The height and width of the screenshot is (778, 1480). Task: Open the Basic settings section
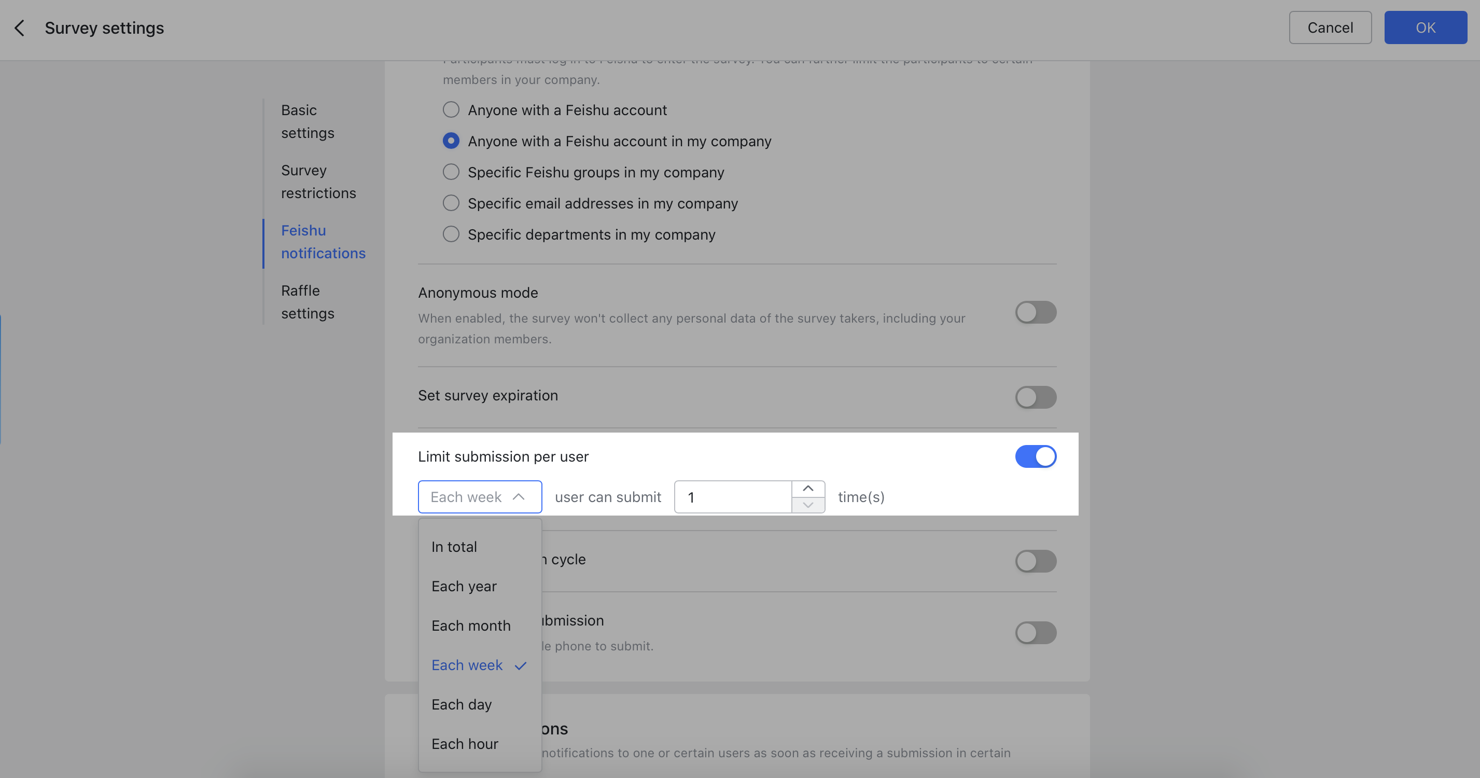308,121
